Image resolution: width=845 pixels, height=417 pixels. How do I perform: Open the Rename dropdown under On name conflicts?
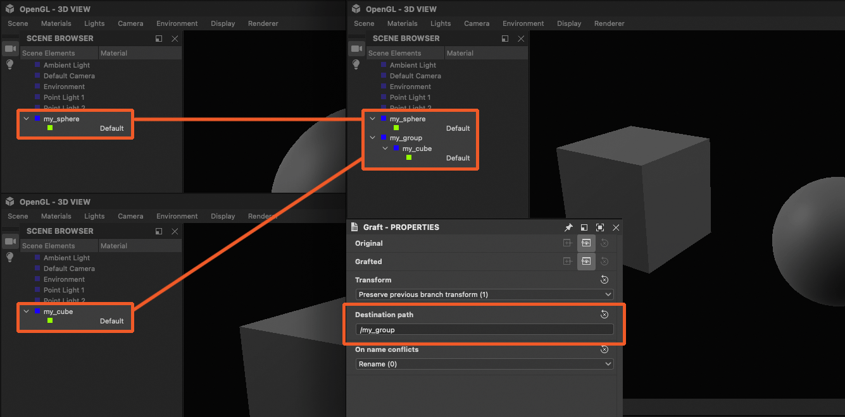(x=484, y=364)
